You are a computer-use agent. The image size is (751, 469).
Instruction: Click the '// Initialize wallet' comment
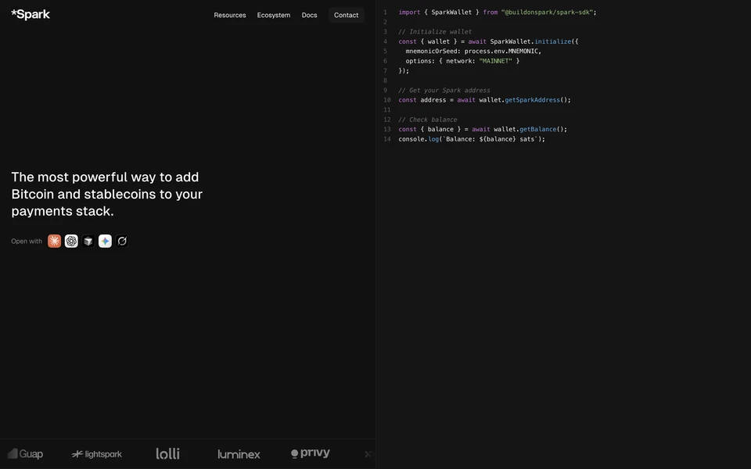click(435, 31)
